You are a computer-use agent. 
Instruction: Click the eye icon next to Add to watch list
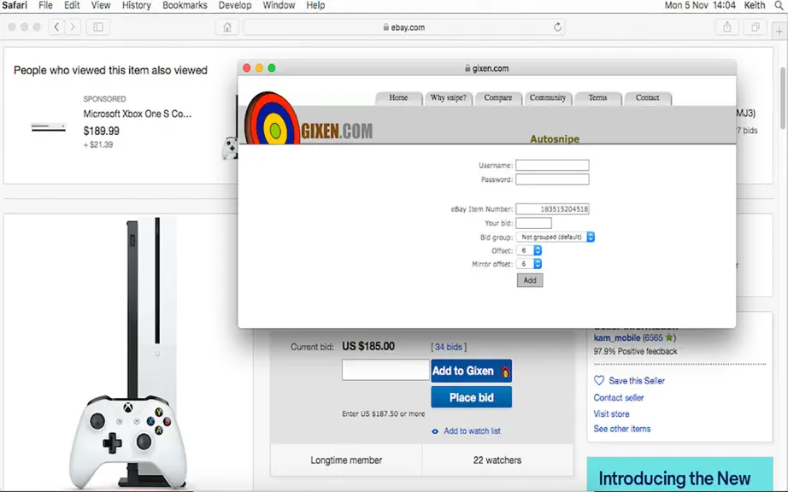coord(435,431)
